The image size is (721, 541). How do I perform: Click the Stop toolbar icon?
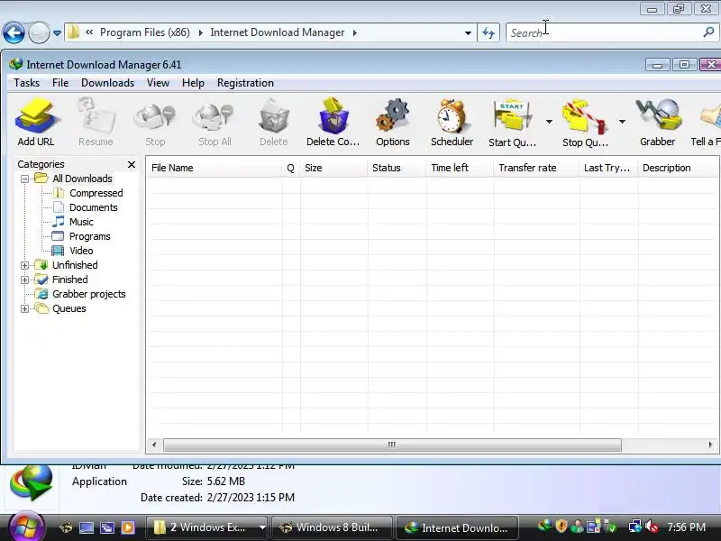155,122
